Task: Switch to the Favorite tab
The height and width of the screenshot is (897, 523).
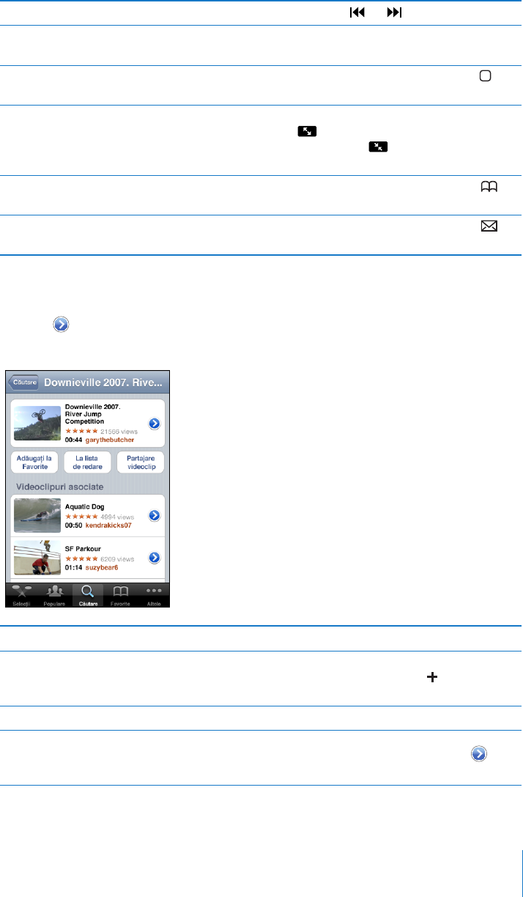Action: click(x=120, y=594)
